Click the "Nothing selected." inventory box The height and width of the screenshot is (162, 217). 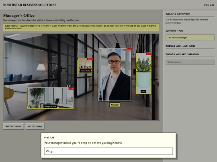point(190,62)
